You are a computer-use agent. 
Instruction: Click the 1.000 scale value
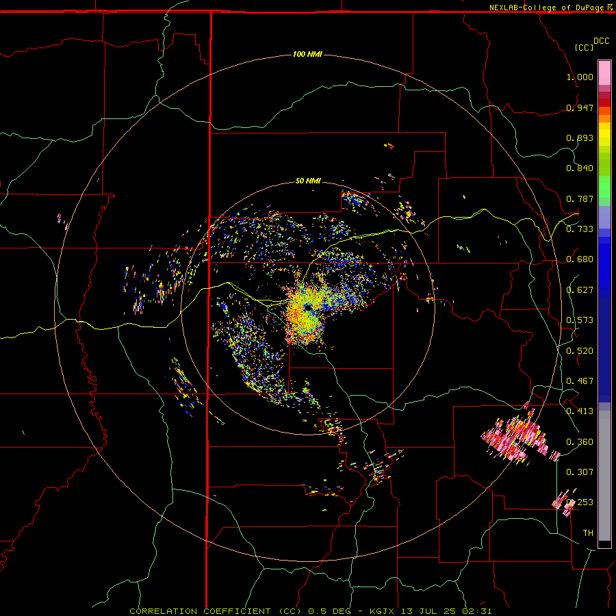click(x=580, y=77)
